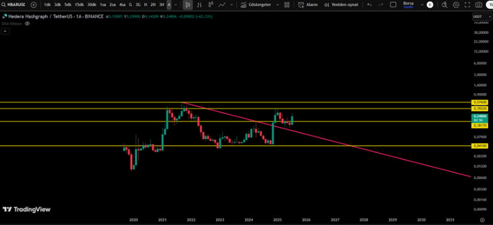Expand the chart style dropdown arrow
This screenshot has width=493, height=225.
pos(232,5)
